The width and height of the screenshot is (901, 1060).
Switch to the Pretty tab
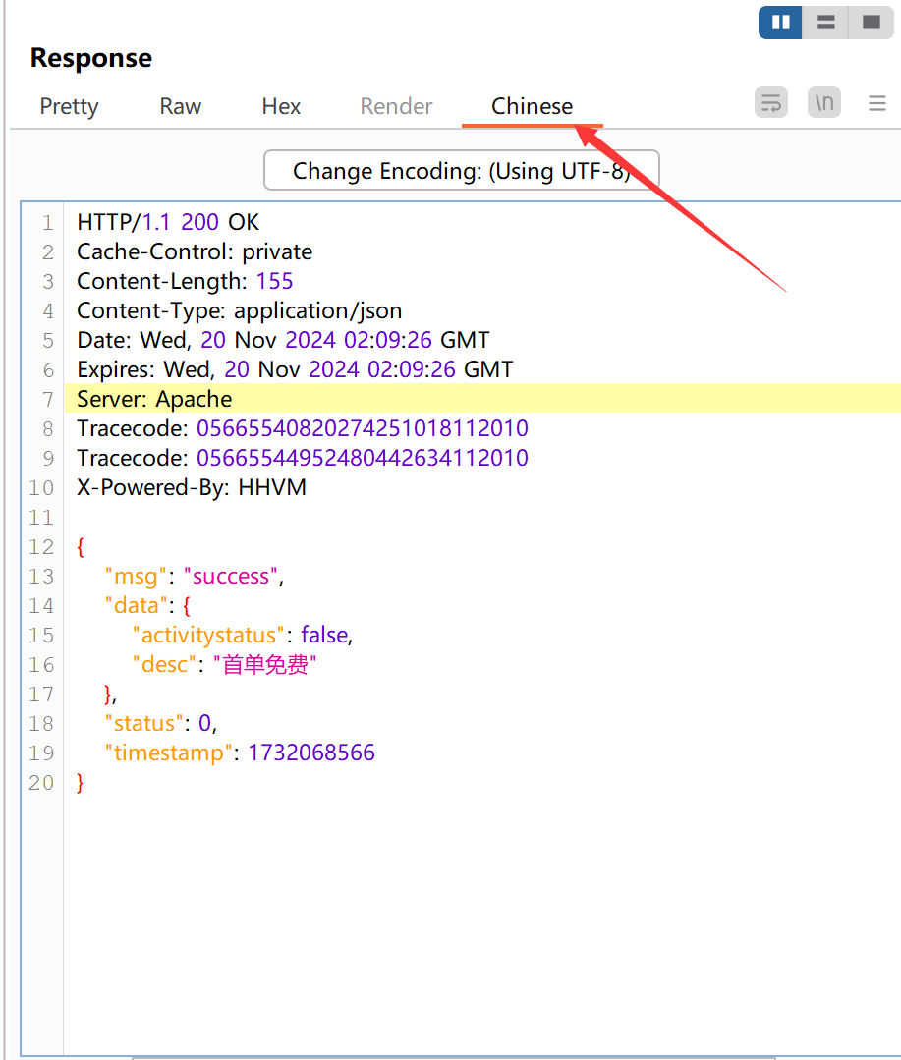coord(69,106)
